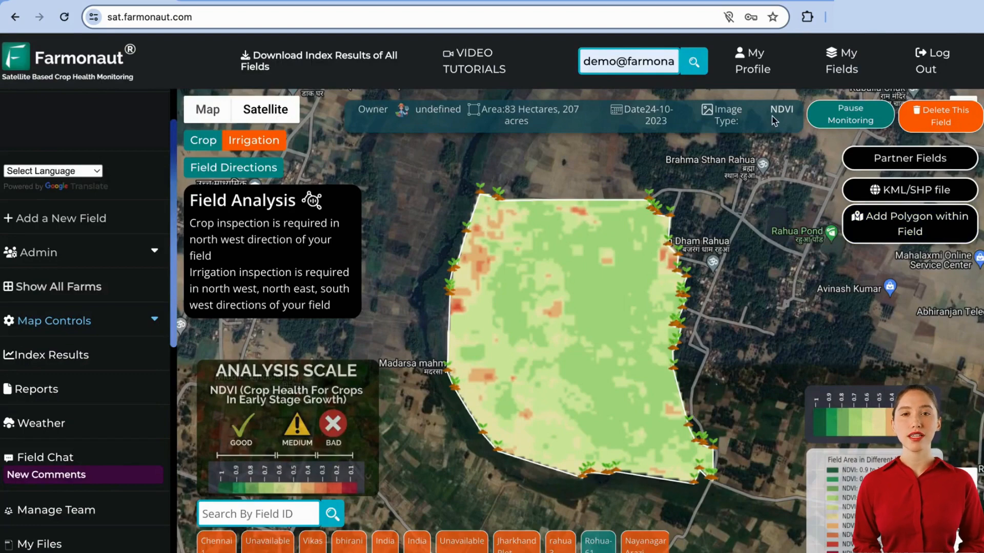The image size is (984, 553).
Task: Toggle the Field Directions overlay
Action: point(234,167)
